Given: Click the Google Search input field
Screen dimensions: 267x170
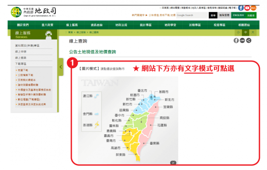Looking at the screenshot, I should 192,15.
